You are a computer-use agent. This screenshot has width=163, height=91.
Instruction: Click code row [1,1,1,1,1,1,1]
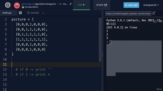(x=32, y=39)
